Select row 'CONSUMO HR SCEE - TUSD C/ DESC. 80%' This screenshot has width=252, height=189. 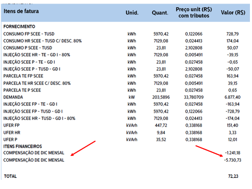point(42,41)
